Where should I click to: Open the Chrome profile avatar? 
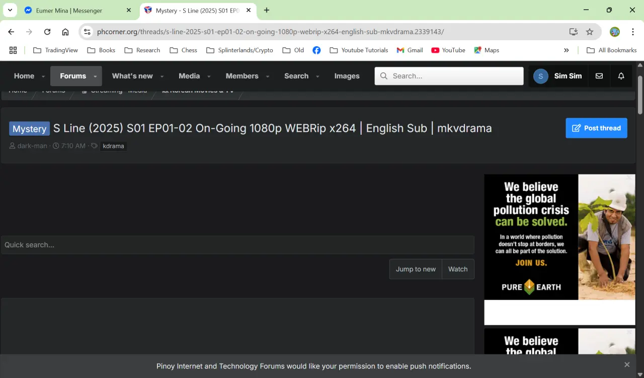[x=615, y=32]
